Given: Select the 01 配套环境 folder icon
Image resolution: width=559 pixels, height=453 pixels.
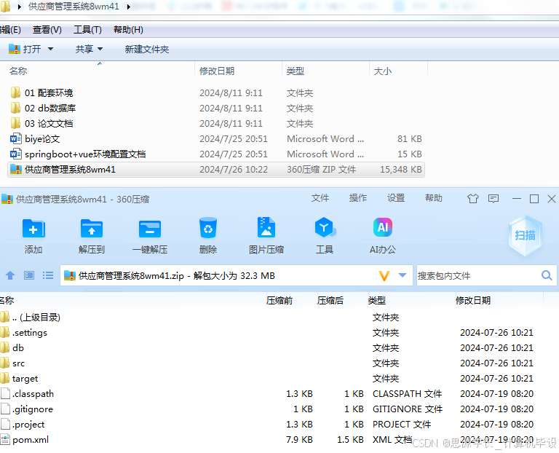Looking at the screenshot, I should 15,92.
